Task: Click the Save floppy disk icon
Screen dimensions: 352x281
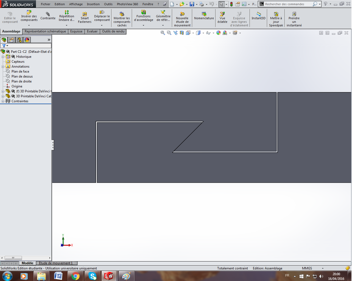Action: coord(192,4)
